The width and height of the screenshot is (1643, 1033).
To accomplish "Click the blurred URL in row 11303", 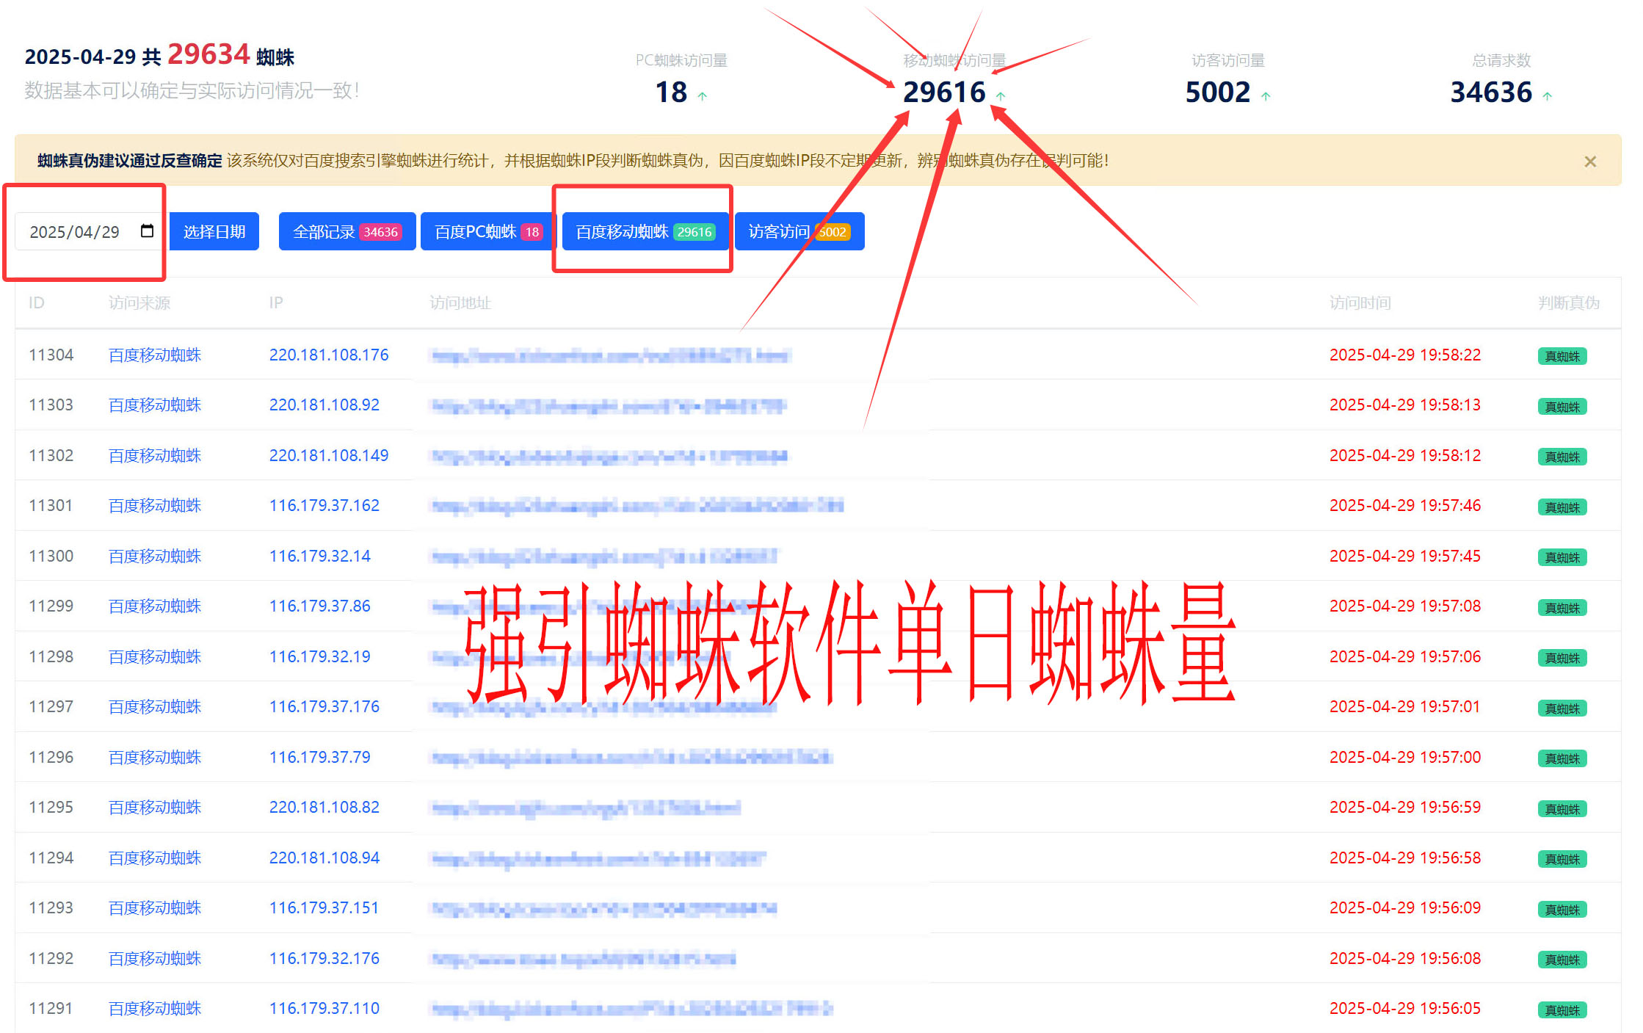I will (x=608, y=406).
